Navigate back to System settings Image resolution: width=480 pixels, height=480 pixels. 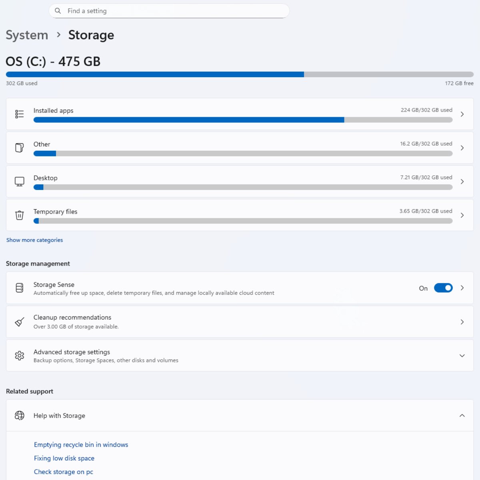click(26, 35)
